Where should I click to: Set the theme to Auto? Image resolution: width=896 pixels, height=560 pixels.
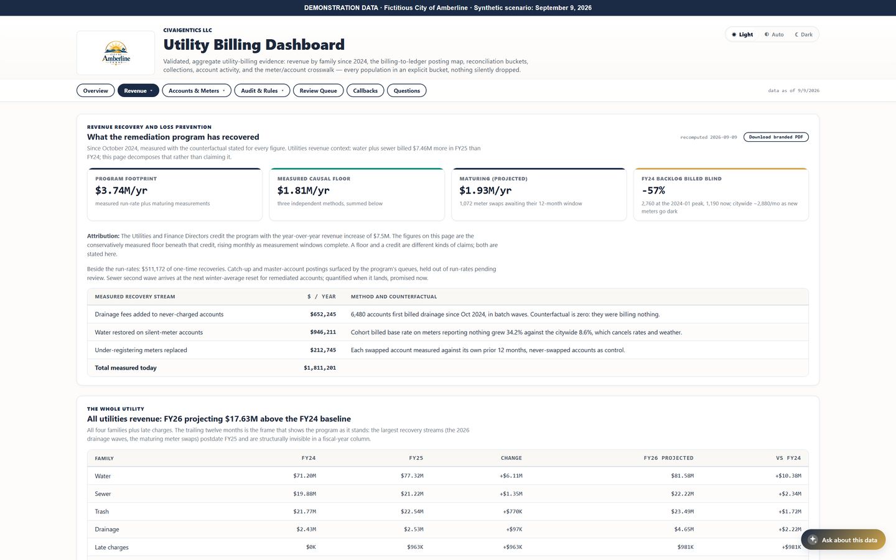coord(774,35)
